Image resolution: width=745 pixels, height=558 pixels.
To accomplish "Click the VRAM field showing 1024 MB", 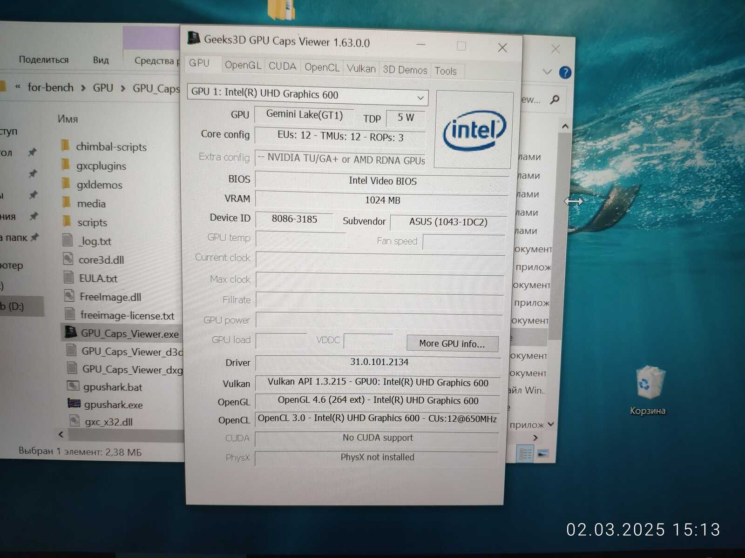I will point(382,200).
